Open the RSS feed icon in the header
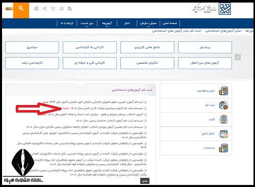 point(70,9)
